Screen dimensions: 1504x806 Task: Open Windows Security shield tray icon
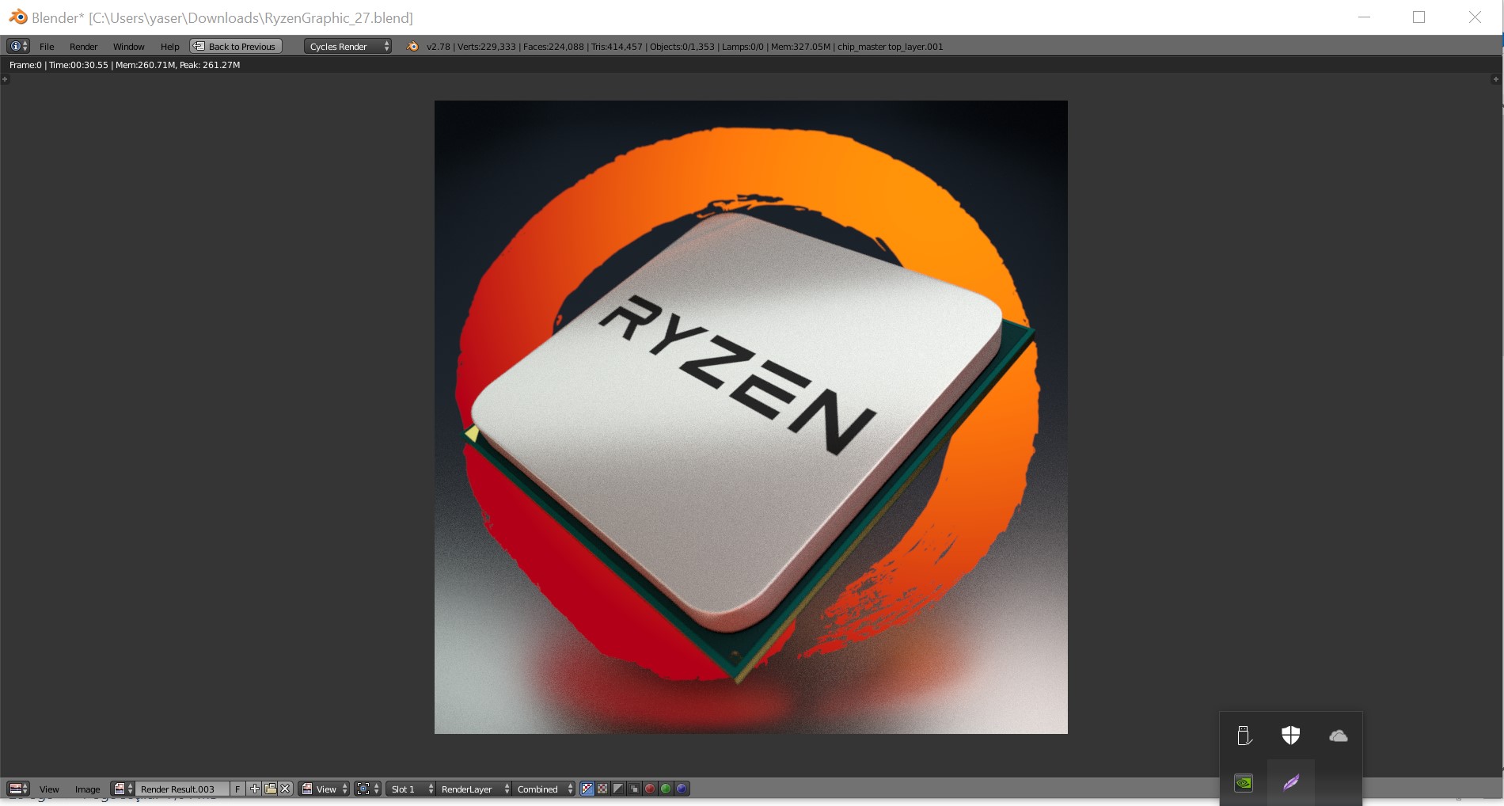[x=1291, y=736]
